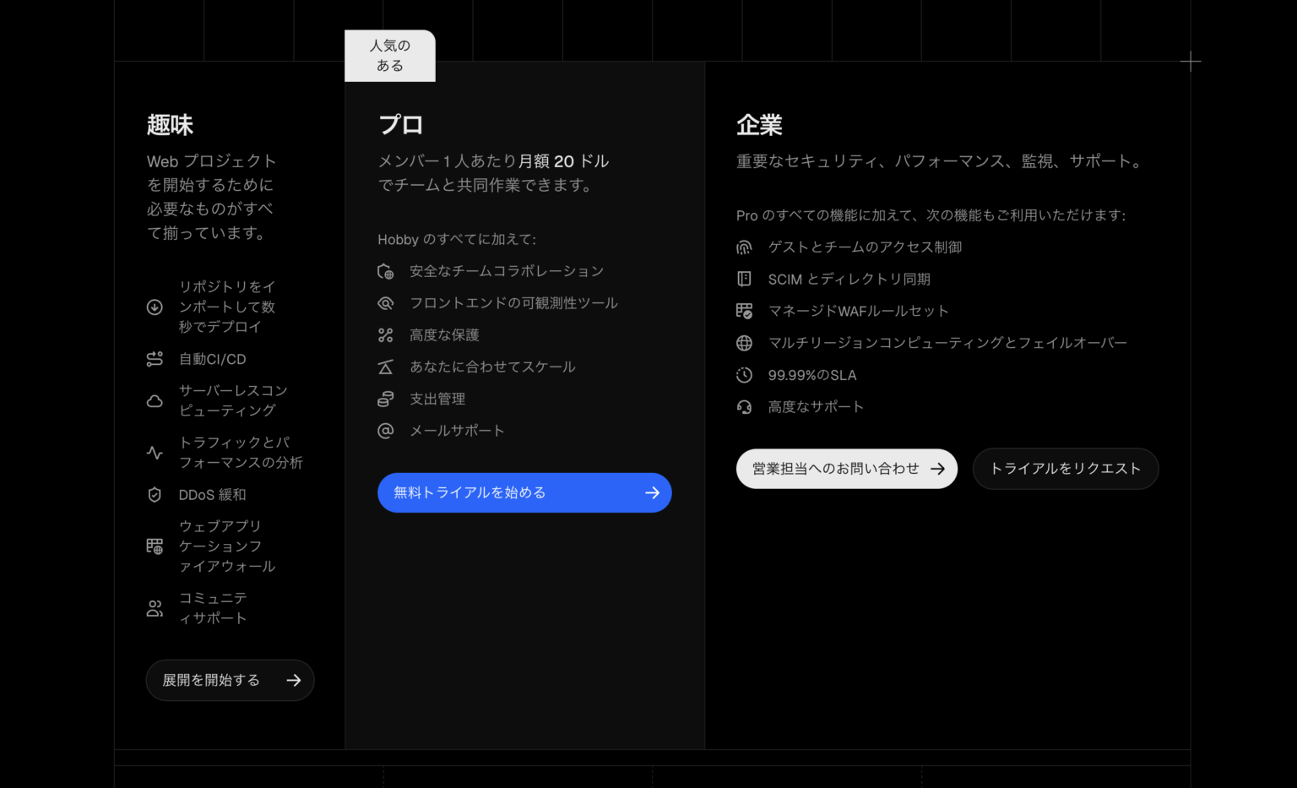Click the email support @ icon
Screen dimensions: 1297x788
(386, 430)
